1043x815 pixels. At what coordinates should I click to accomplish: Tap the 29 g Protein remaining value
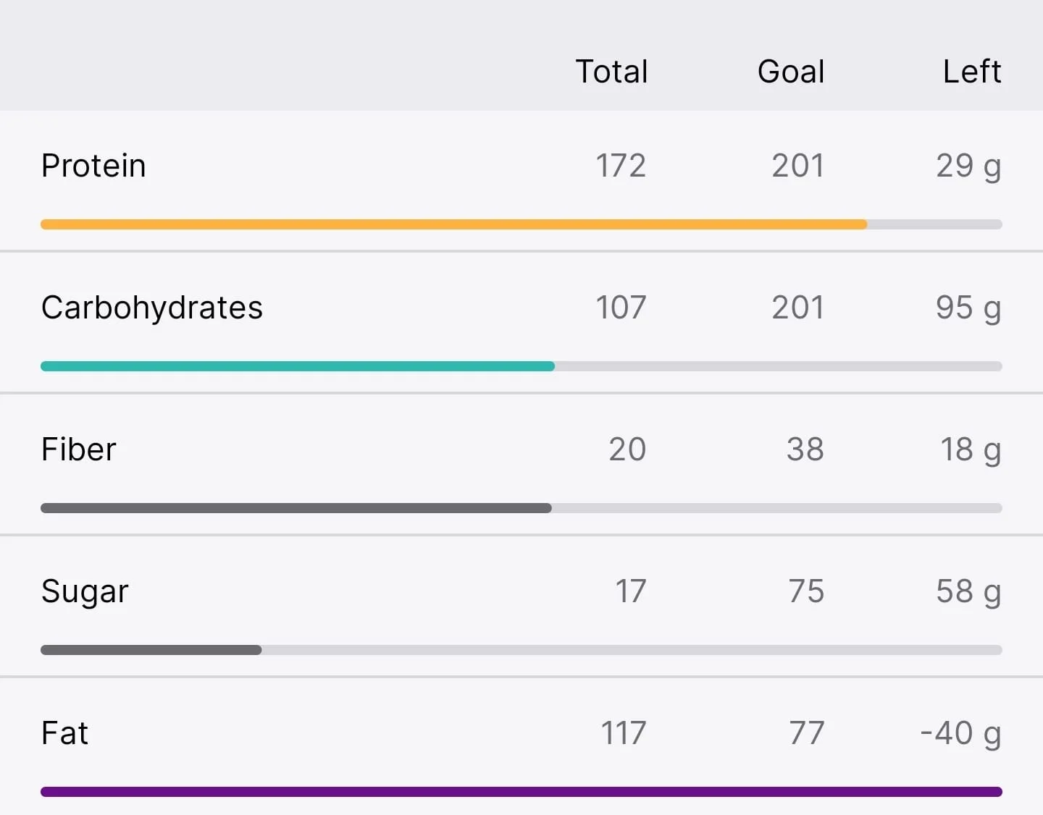(x=968, y=166)
